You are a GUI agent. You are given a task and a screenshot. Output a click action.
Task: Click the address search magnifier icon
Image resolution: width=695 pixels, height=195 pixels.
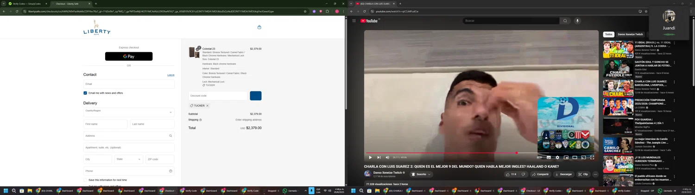pos(171,136)
